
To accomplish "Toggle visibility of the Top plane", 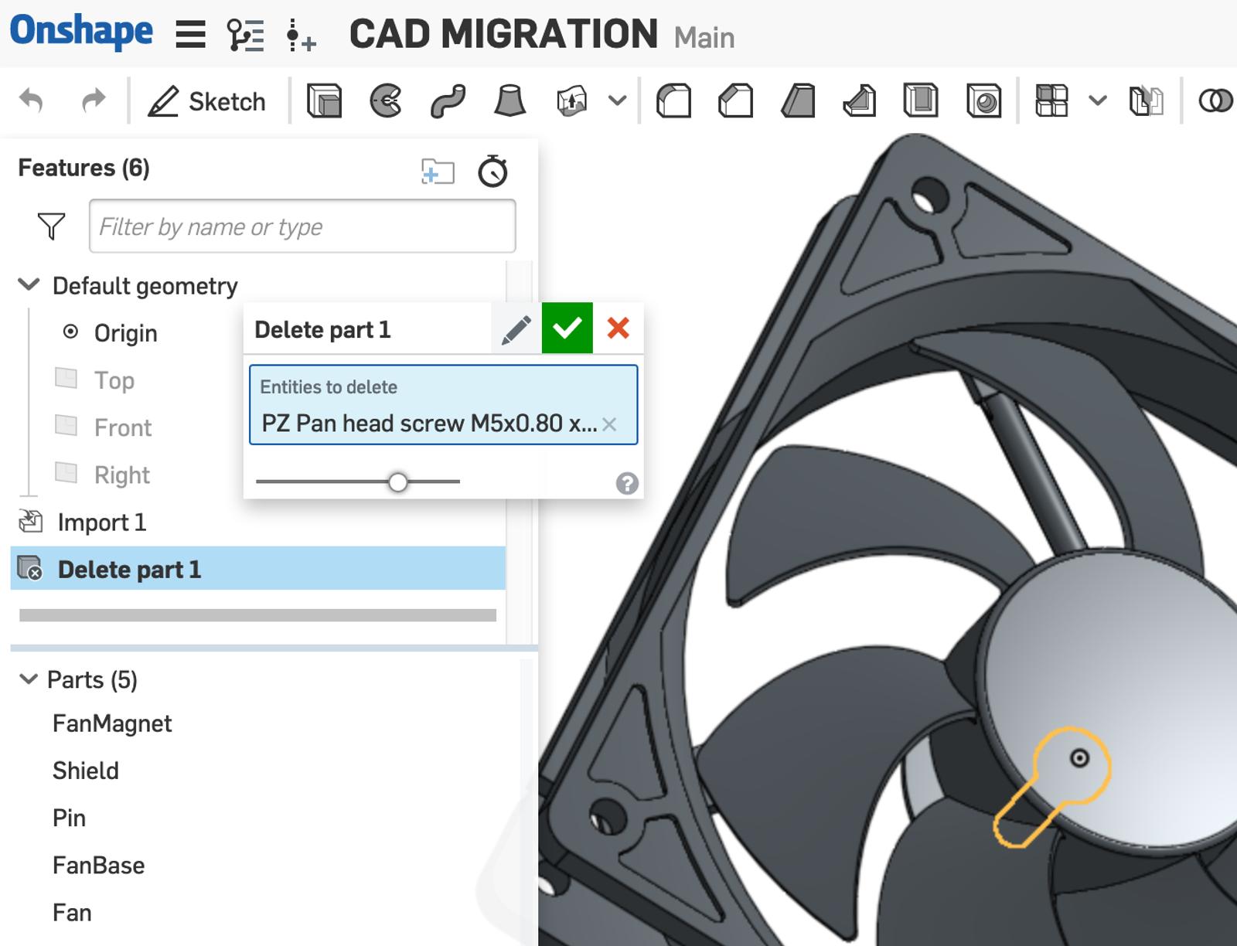I will point(66,379).
